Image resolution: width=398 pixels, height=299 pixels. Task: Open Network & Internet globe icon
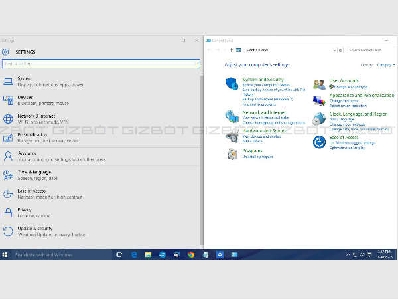(x=8, y=119)
